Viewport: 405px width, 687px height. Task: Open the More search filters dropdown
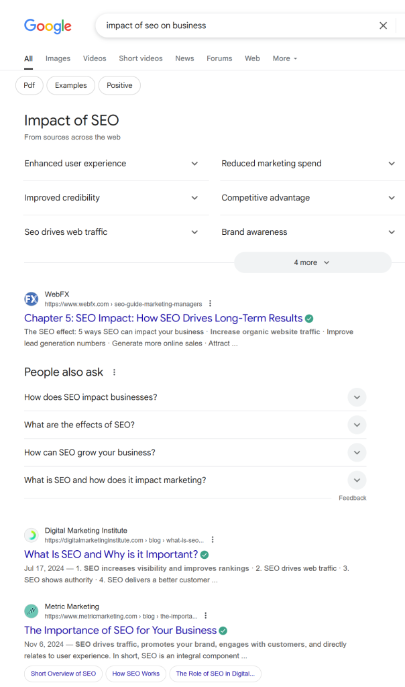[284, 58]
